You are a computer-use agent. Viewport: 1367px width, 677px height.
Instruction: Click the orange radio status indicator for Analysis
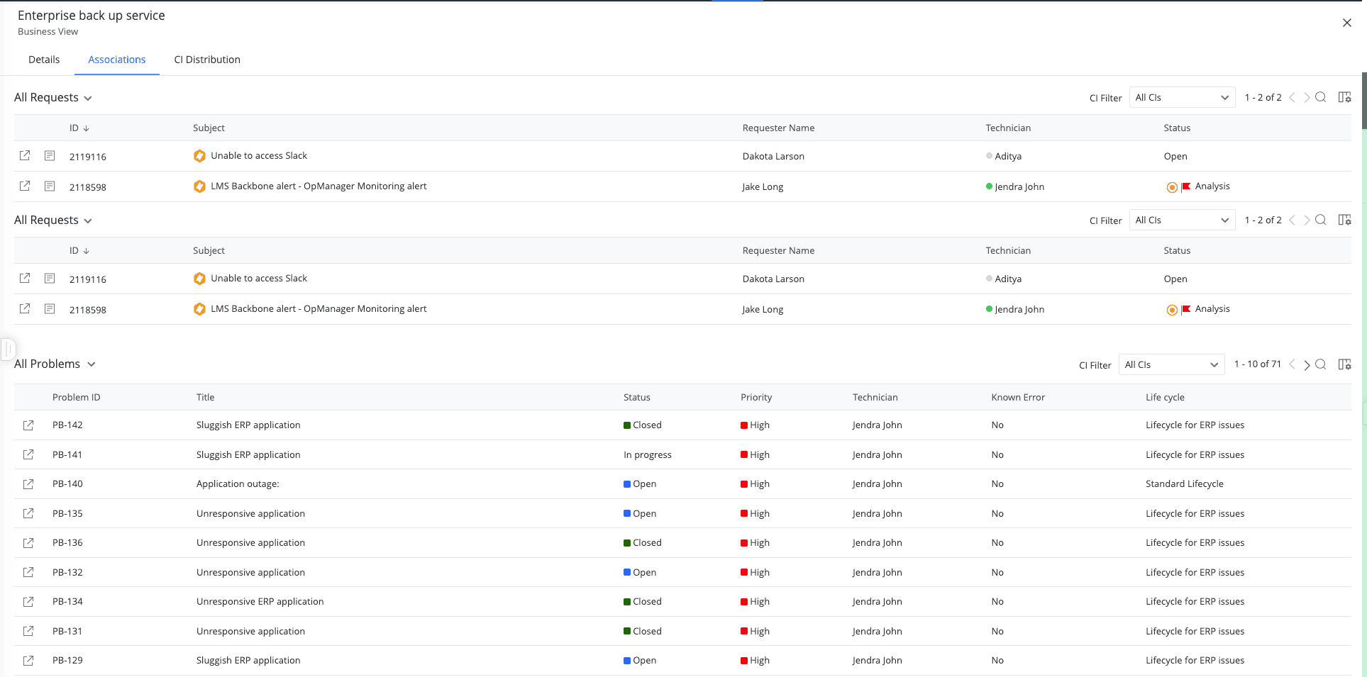pyautogui.click(x=1171, y=187)
